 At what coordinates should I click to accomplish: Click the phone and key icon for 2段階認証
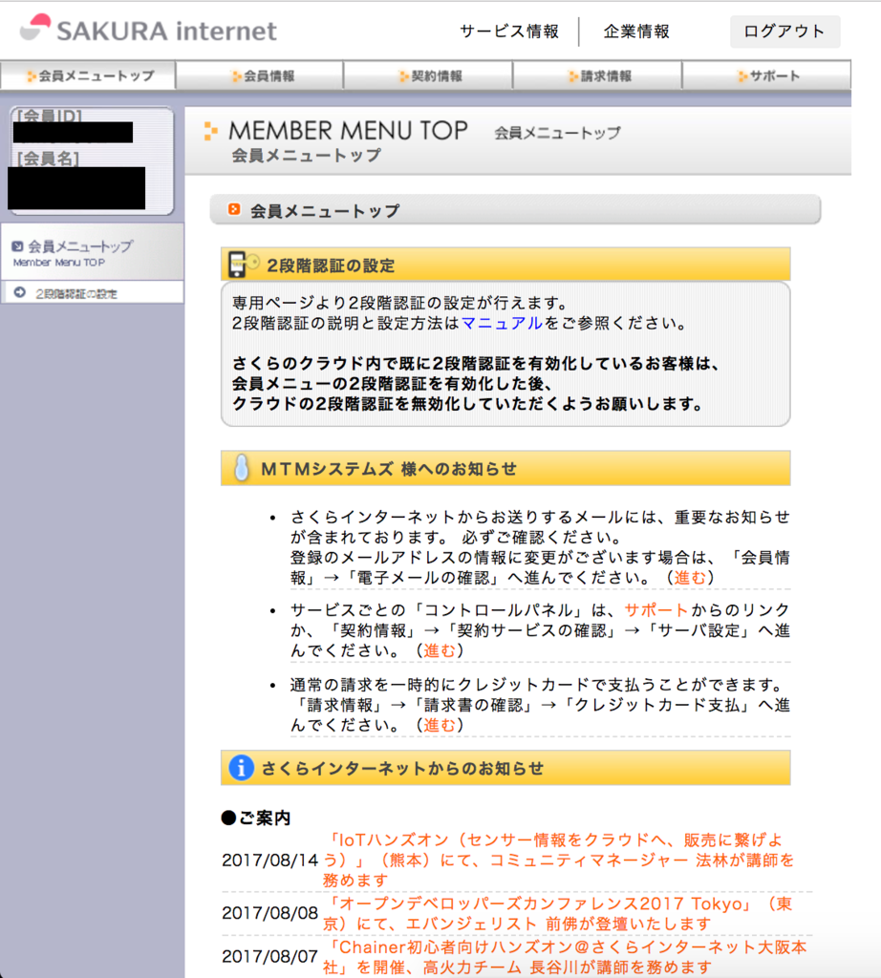coord(243,264)
